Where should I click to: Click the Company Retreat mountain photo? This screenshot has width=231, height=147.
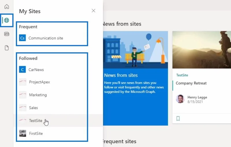pos(202,50)
